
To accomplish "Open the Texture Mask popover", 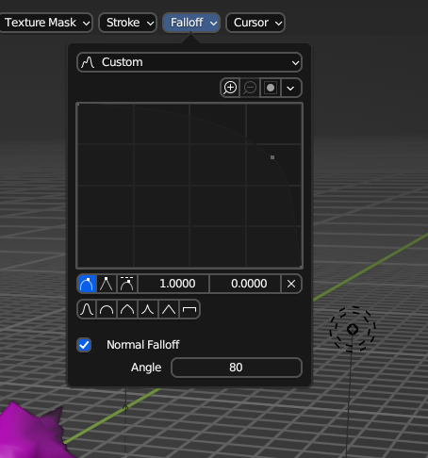I will coord(46,23).
